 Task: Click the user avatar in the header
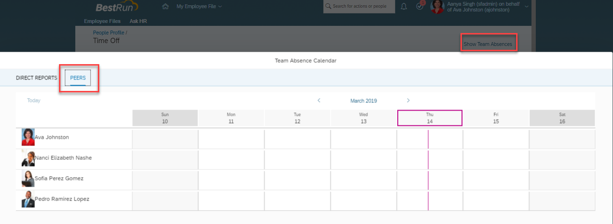click(x=437, y=6)
